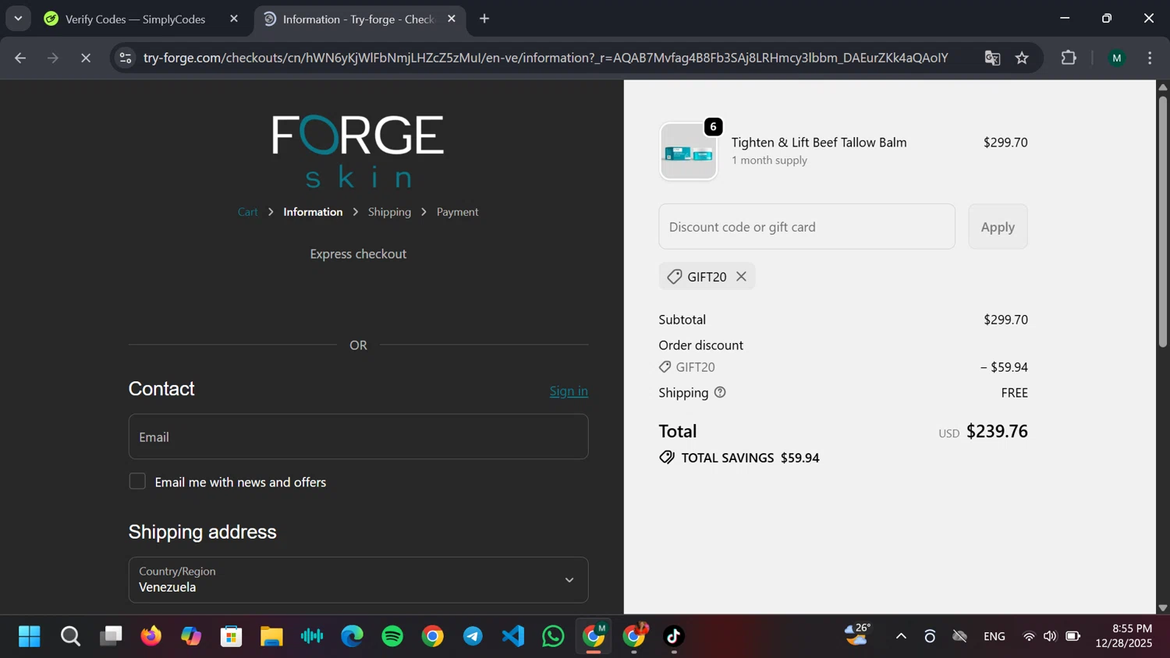Screen dimensions: 1170x658
Task: Open Microsoft Edge from taskbar
Action: [353, 636]
